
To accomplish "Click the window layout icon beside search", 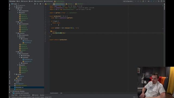I will point(161,1).
